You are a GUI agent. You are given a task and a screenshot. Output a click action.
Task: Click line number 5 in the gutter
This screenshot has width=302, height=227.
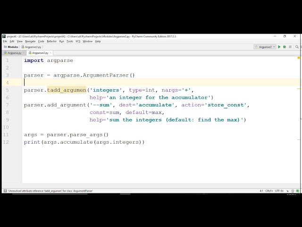(8, 90)
